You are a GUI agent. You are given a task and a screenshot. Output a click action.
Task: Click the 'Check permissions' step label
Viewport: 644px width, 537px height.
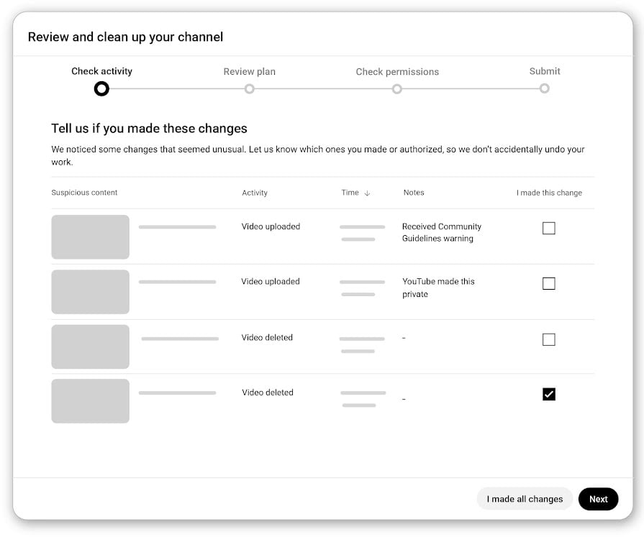point(397,71)
